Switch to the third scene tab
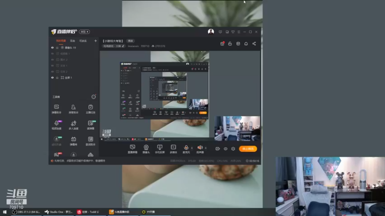 (83, 41)
